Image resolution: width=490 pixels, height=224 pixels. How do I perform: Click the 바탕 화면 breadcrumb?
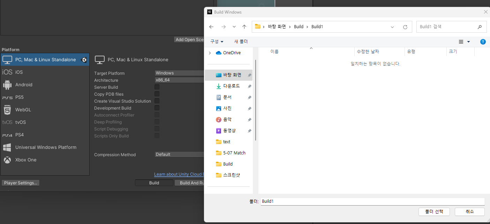click(277, 27)
